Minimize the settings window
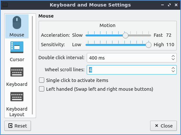The height and width of the screenshot is (135, 181). [162, 5]
